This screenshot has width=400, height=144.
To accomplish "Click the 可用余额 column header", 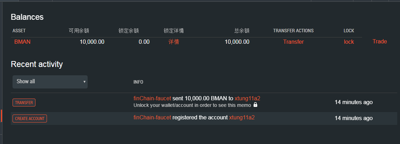I will [79, 31].
